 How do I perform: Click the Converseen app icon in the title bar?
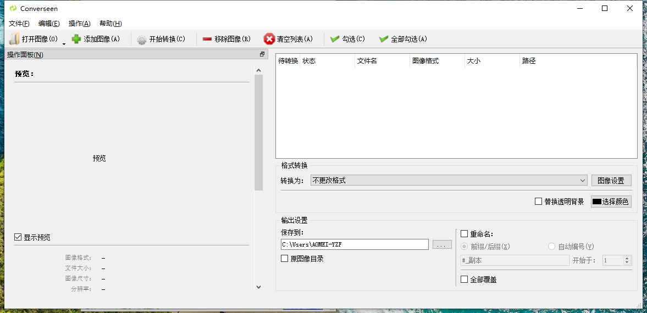[13, 8]
